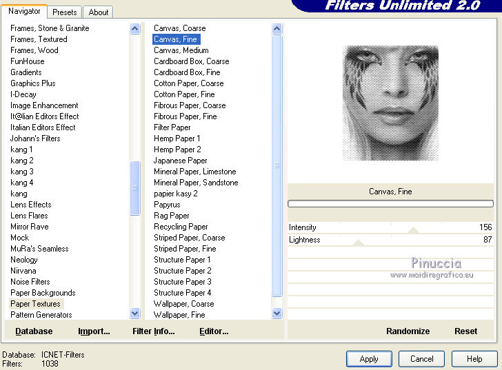Select Structure Paper 3 filter

click(x=183, y=282)
